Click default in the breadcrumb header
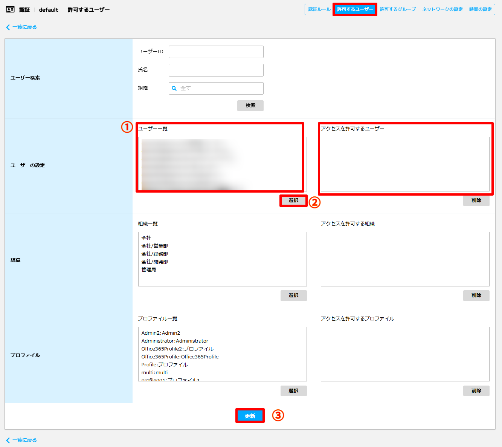 click(49, 10)
